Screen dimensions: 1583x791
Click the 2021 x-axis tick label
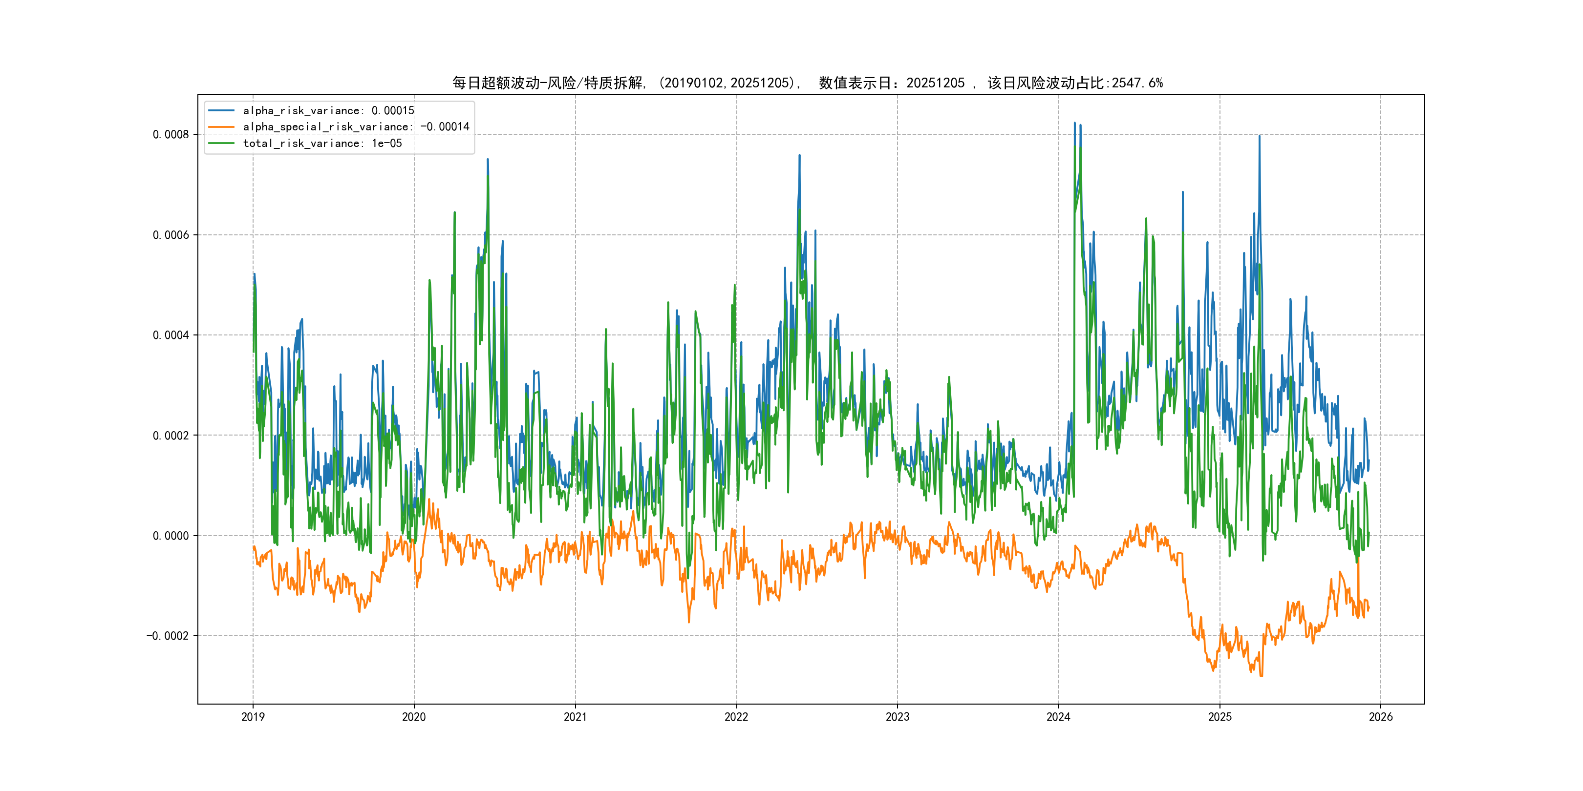(x=575, y=717)
